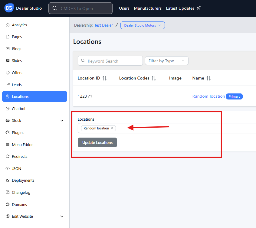Remove the Random location tag with its X
This screenshot has width=256, height=228.
[112, 128]
